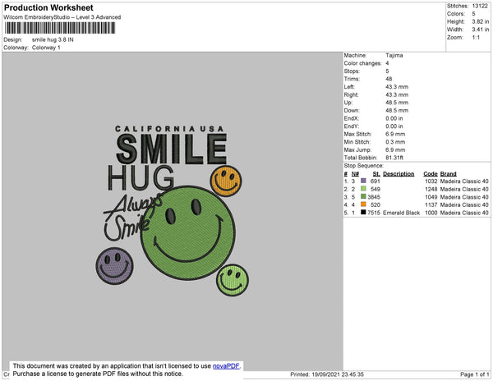Click the orange smiley face in the design

click(226, 181)
